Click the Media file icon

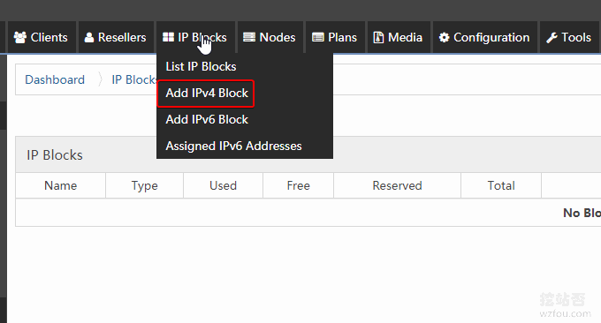click(x=378, y=37)
